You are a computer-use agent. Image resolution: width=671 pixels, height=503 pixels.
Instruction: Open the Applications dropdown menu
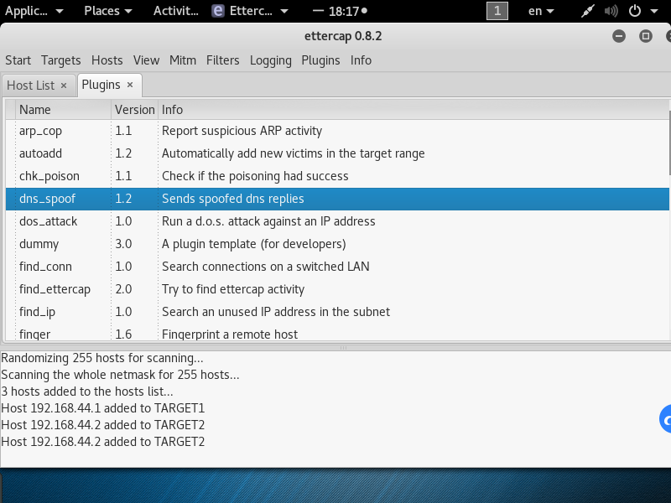[34, 11]
